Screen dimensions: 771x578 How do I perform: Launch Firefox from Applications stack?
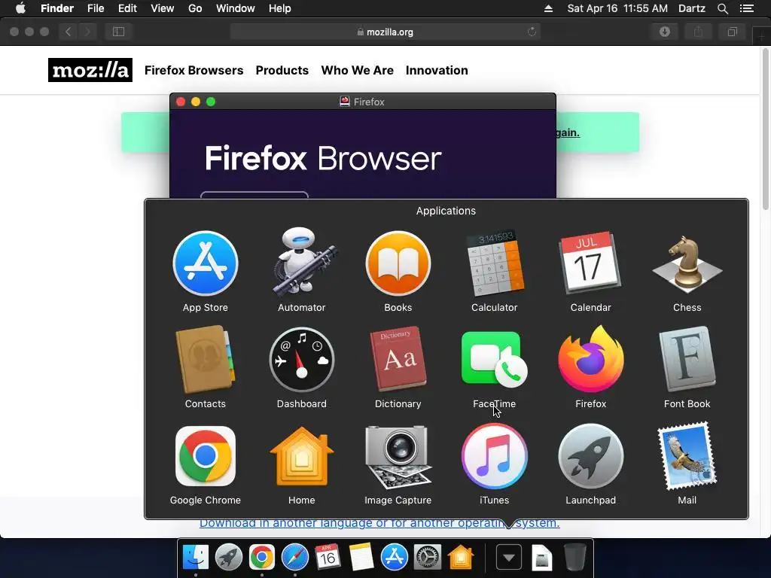click(590, 359)
